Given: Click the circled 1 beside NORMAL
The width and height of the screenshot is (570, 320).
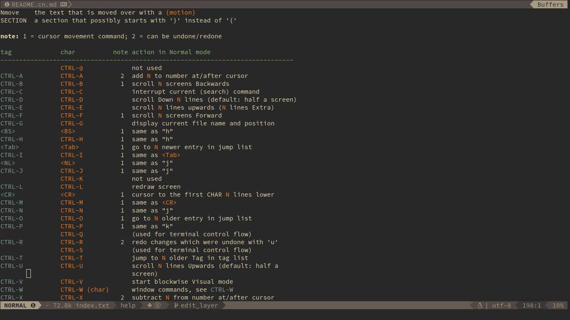Looking at the screenshot, I should (33, 305).
